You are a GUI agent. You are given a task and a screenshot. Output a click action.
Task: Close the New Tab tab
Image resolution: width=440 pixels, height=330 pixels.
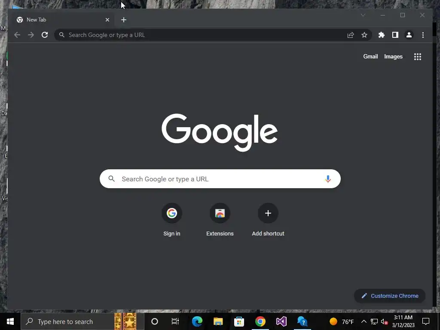107,20
